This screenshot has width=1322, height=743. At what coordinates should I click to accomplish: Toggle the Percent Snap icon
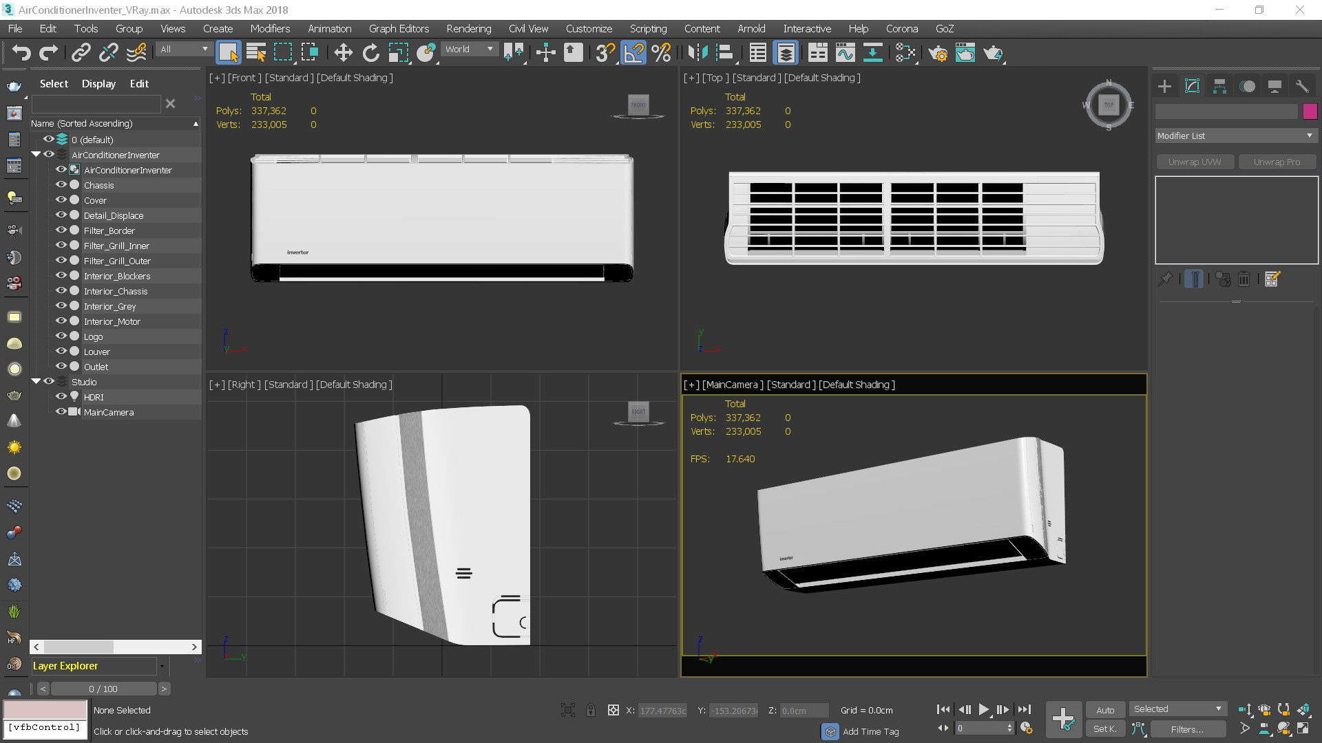pyautogui.click(x=661, y=53)
